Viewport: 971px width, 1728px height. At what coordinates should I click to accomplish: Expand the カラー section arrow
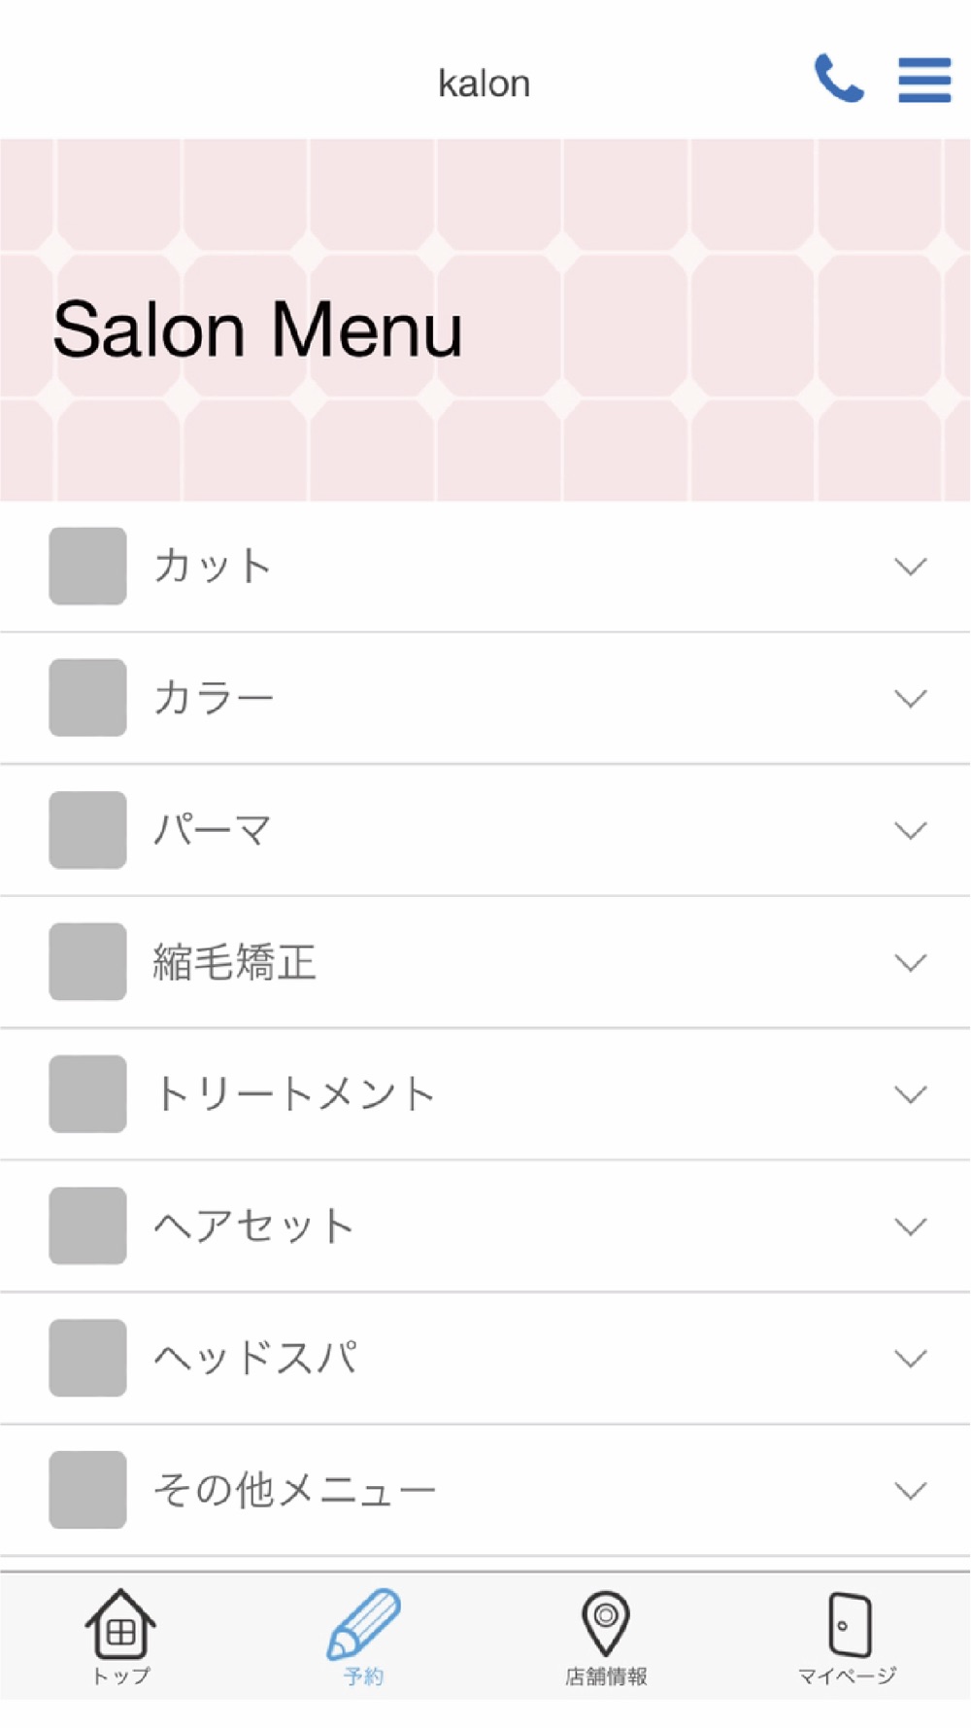pos(910,699)
